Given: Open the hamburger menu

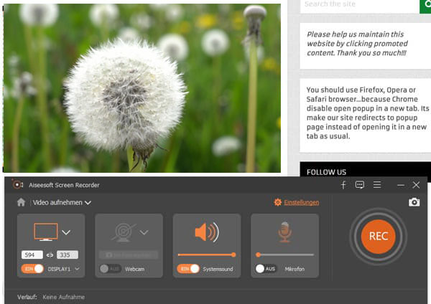Looking at the screenshot, I should 376,185.
